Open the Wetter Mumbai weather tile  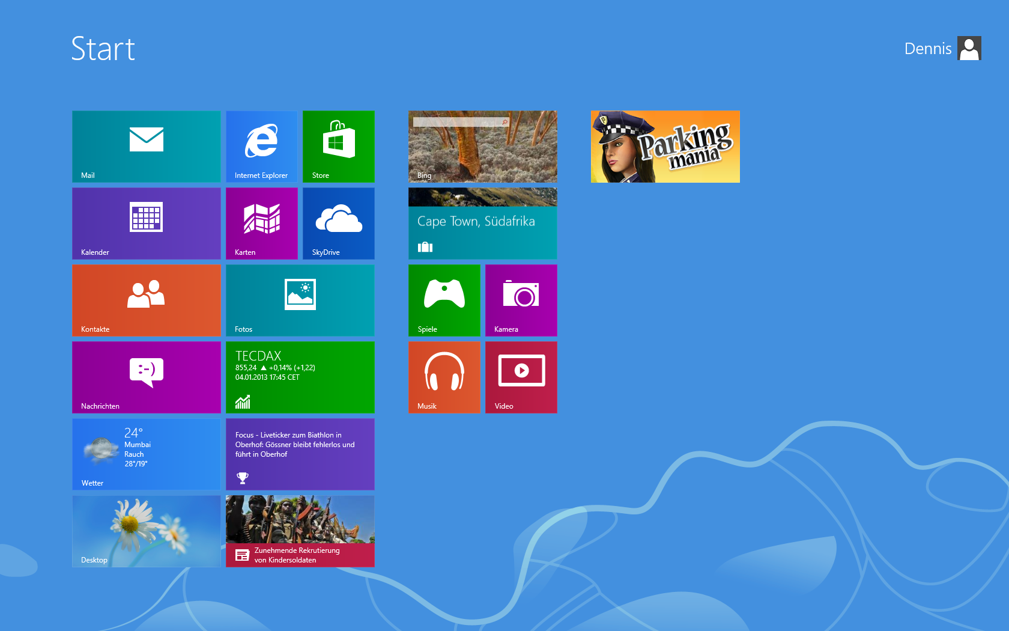pyautogui.click(x=147, y=454)
